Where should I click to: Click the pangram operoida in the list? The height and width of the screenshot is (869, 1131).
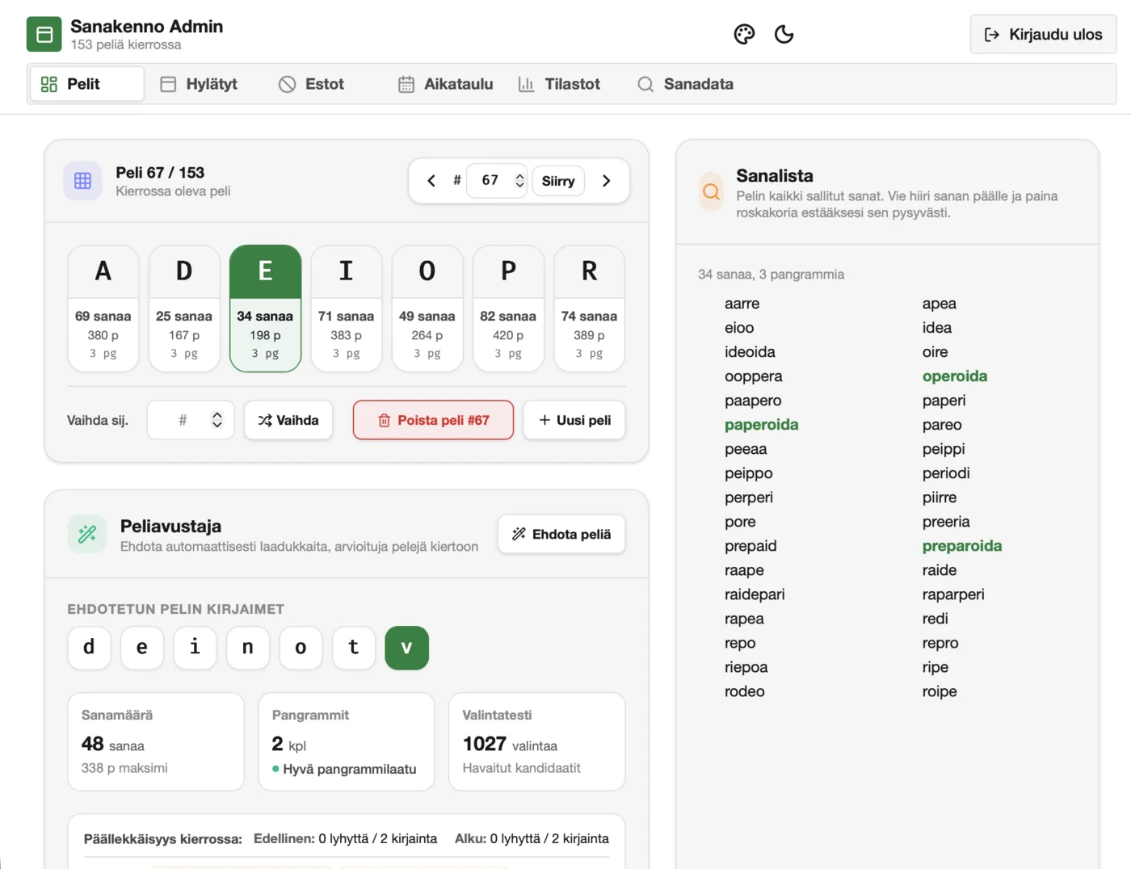point(954,376)
